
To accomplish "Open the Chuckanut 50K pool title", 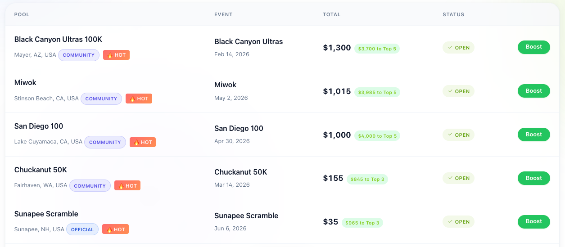I will (x=41, y=170).
